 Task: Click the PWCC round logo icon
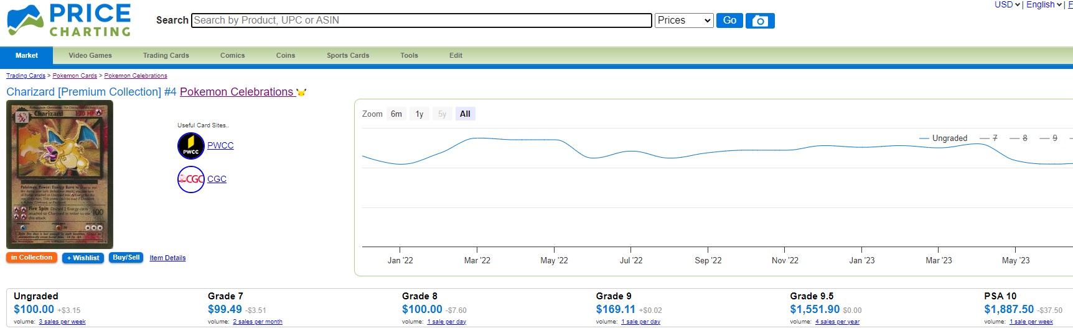pyautogui.click(x=190, y=146)
